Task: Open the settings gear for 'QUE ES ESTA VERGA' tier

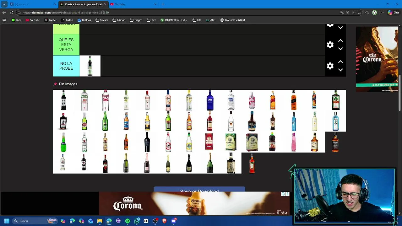Action: pos(330,45)
